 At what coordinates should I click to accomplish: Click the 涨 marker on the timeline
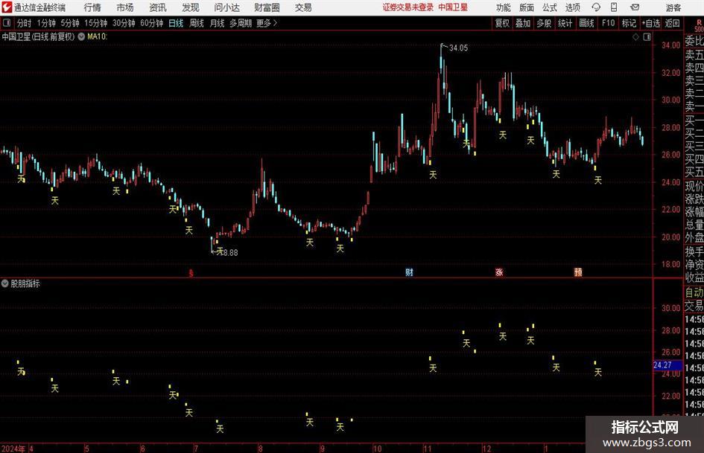point(499,272)
